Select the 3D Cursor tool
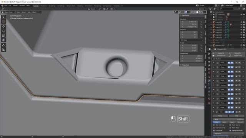This screenshot has width=246, height=138. click(3, 21)
